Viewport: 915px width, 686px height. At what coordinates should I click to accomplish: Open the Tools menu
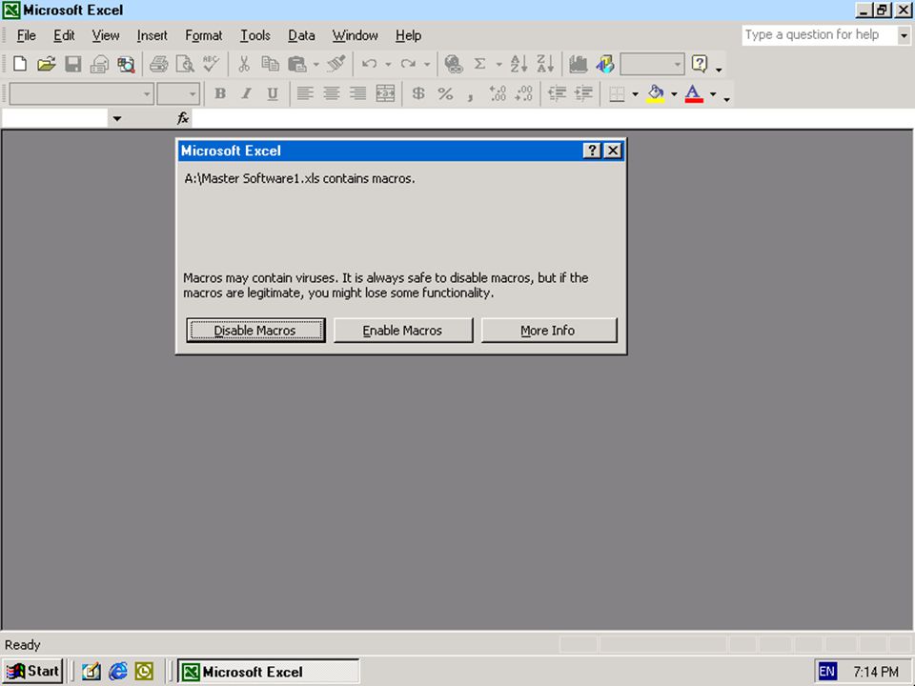point(255,35)
